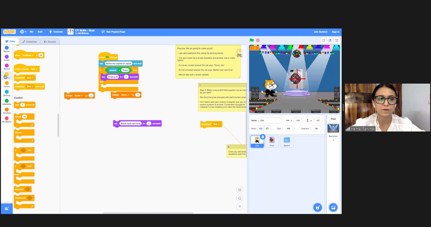The width and height of the screenshot is (431, 227).
Task: Click See Project Page button
Action: tap(113, 32)
